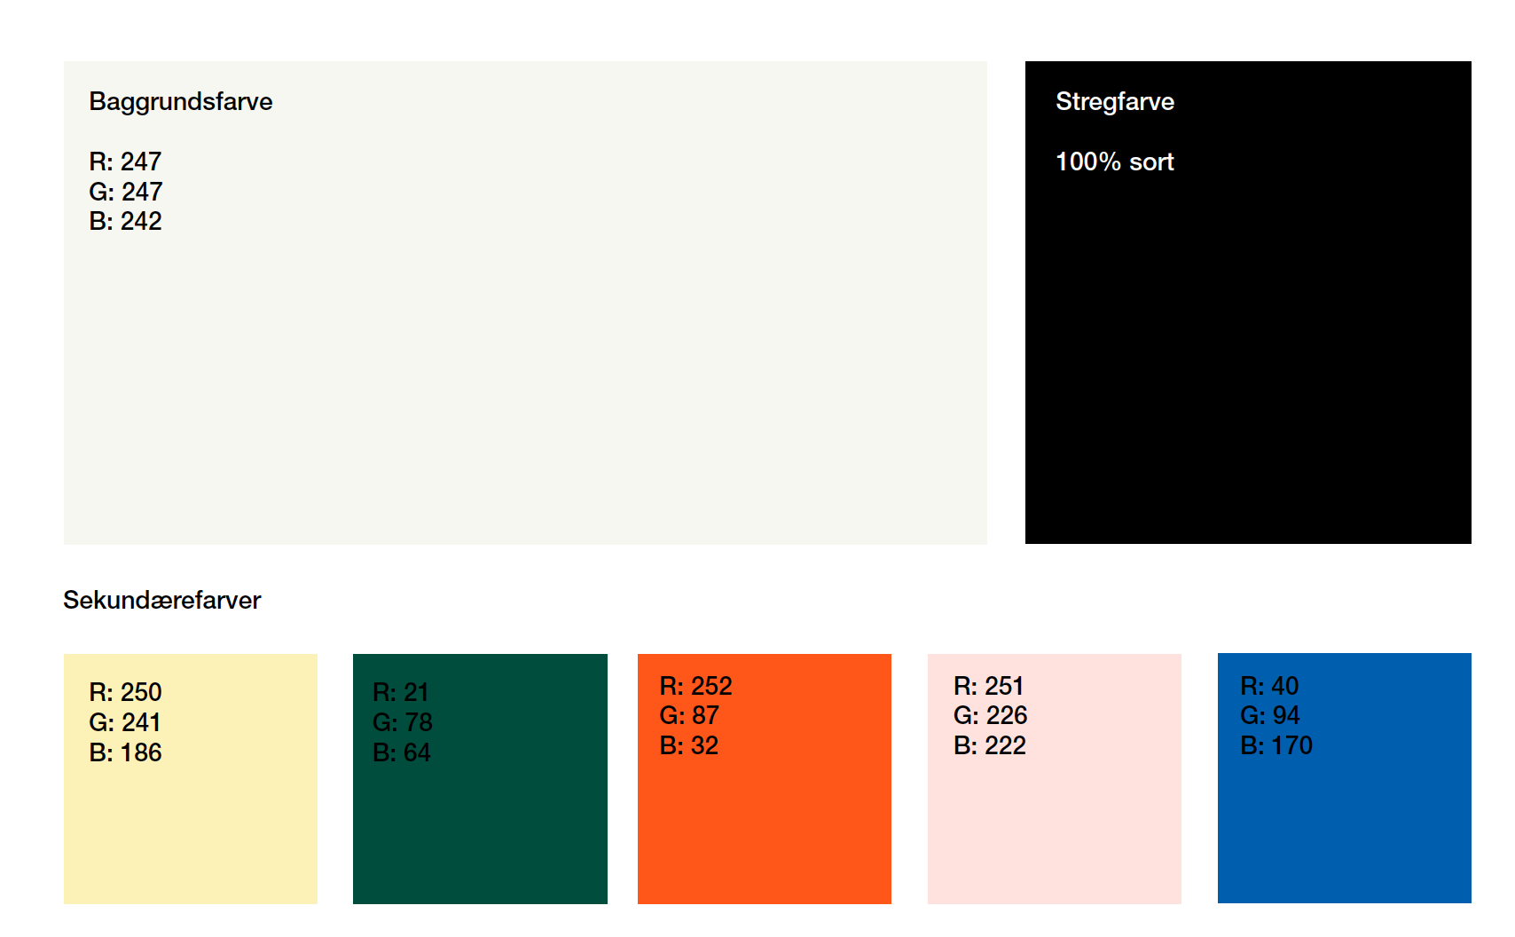Viewport: 1515px width, 937px height.
Task: Choose the blue swatch R: 40
Action: tap(1345, 778)
